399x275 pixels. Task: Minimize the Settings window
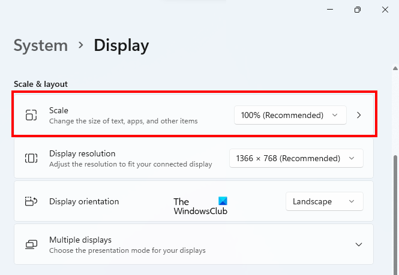[x=330, y=10]
